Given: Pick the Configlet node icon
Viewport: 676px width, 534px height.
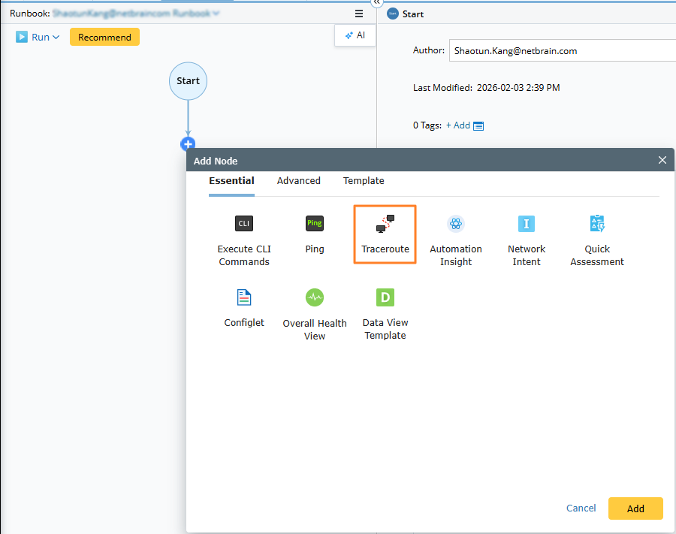Looking at the screenshot, I should click(244, 297).
